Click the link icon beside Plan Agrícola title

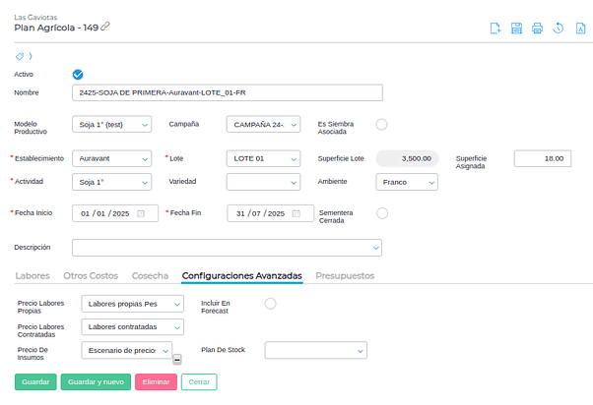[105, 27]
